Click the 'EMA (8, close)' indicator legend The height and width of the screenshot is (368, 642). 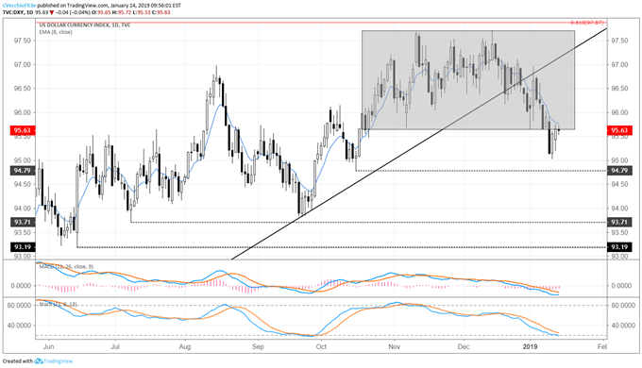56,32
